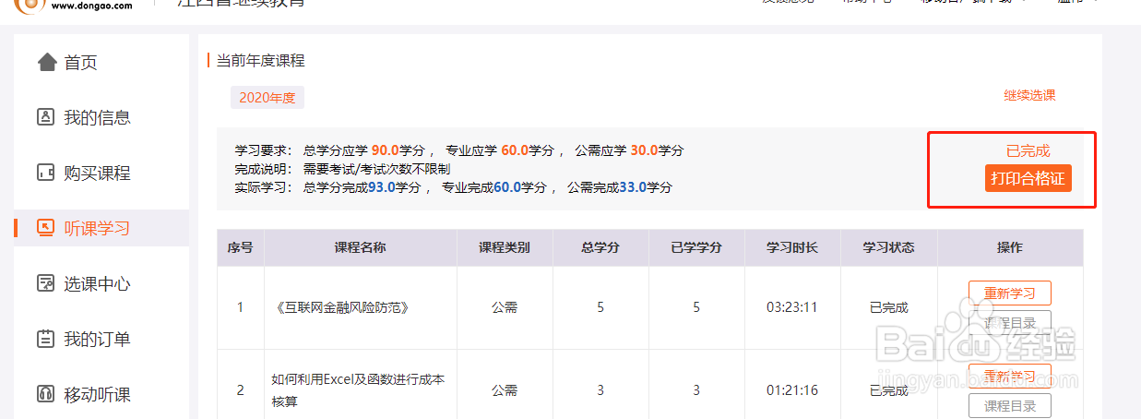Click the 打印合格证 button
Screen dimensions: 1141x419
point(1028,178)
